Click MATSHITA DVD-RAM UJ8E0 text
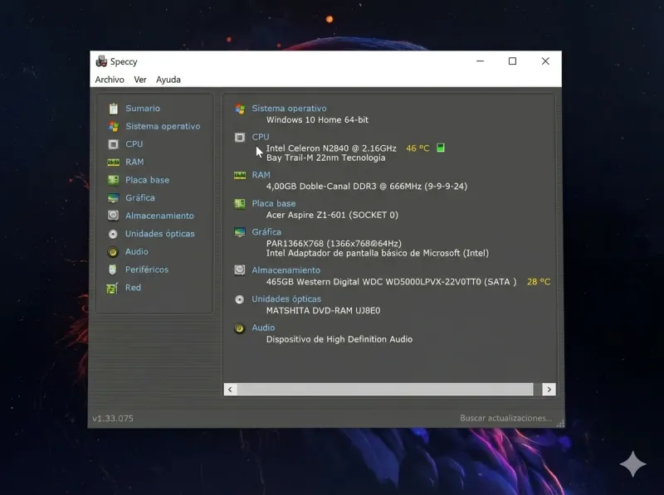The width and height of the screenshot is (664, 495). [323, 311]
